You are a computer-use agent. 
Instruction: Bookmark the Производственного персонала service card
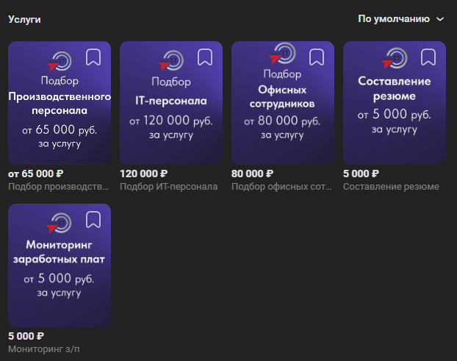pos(93,57)
